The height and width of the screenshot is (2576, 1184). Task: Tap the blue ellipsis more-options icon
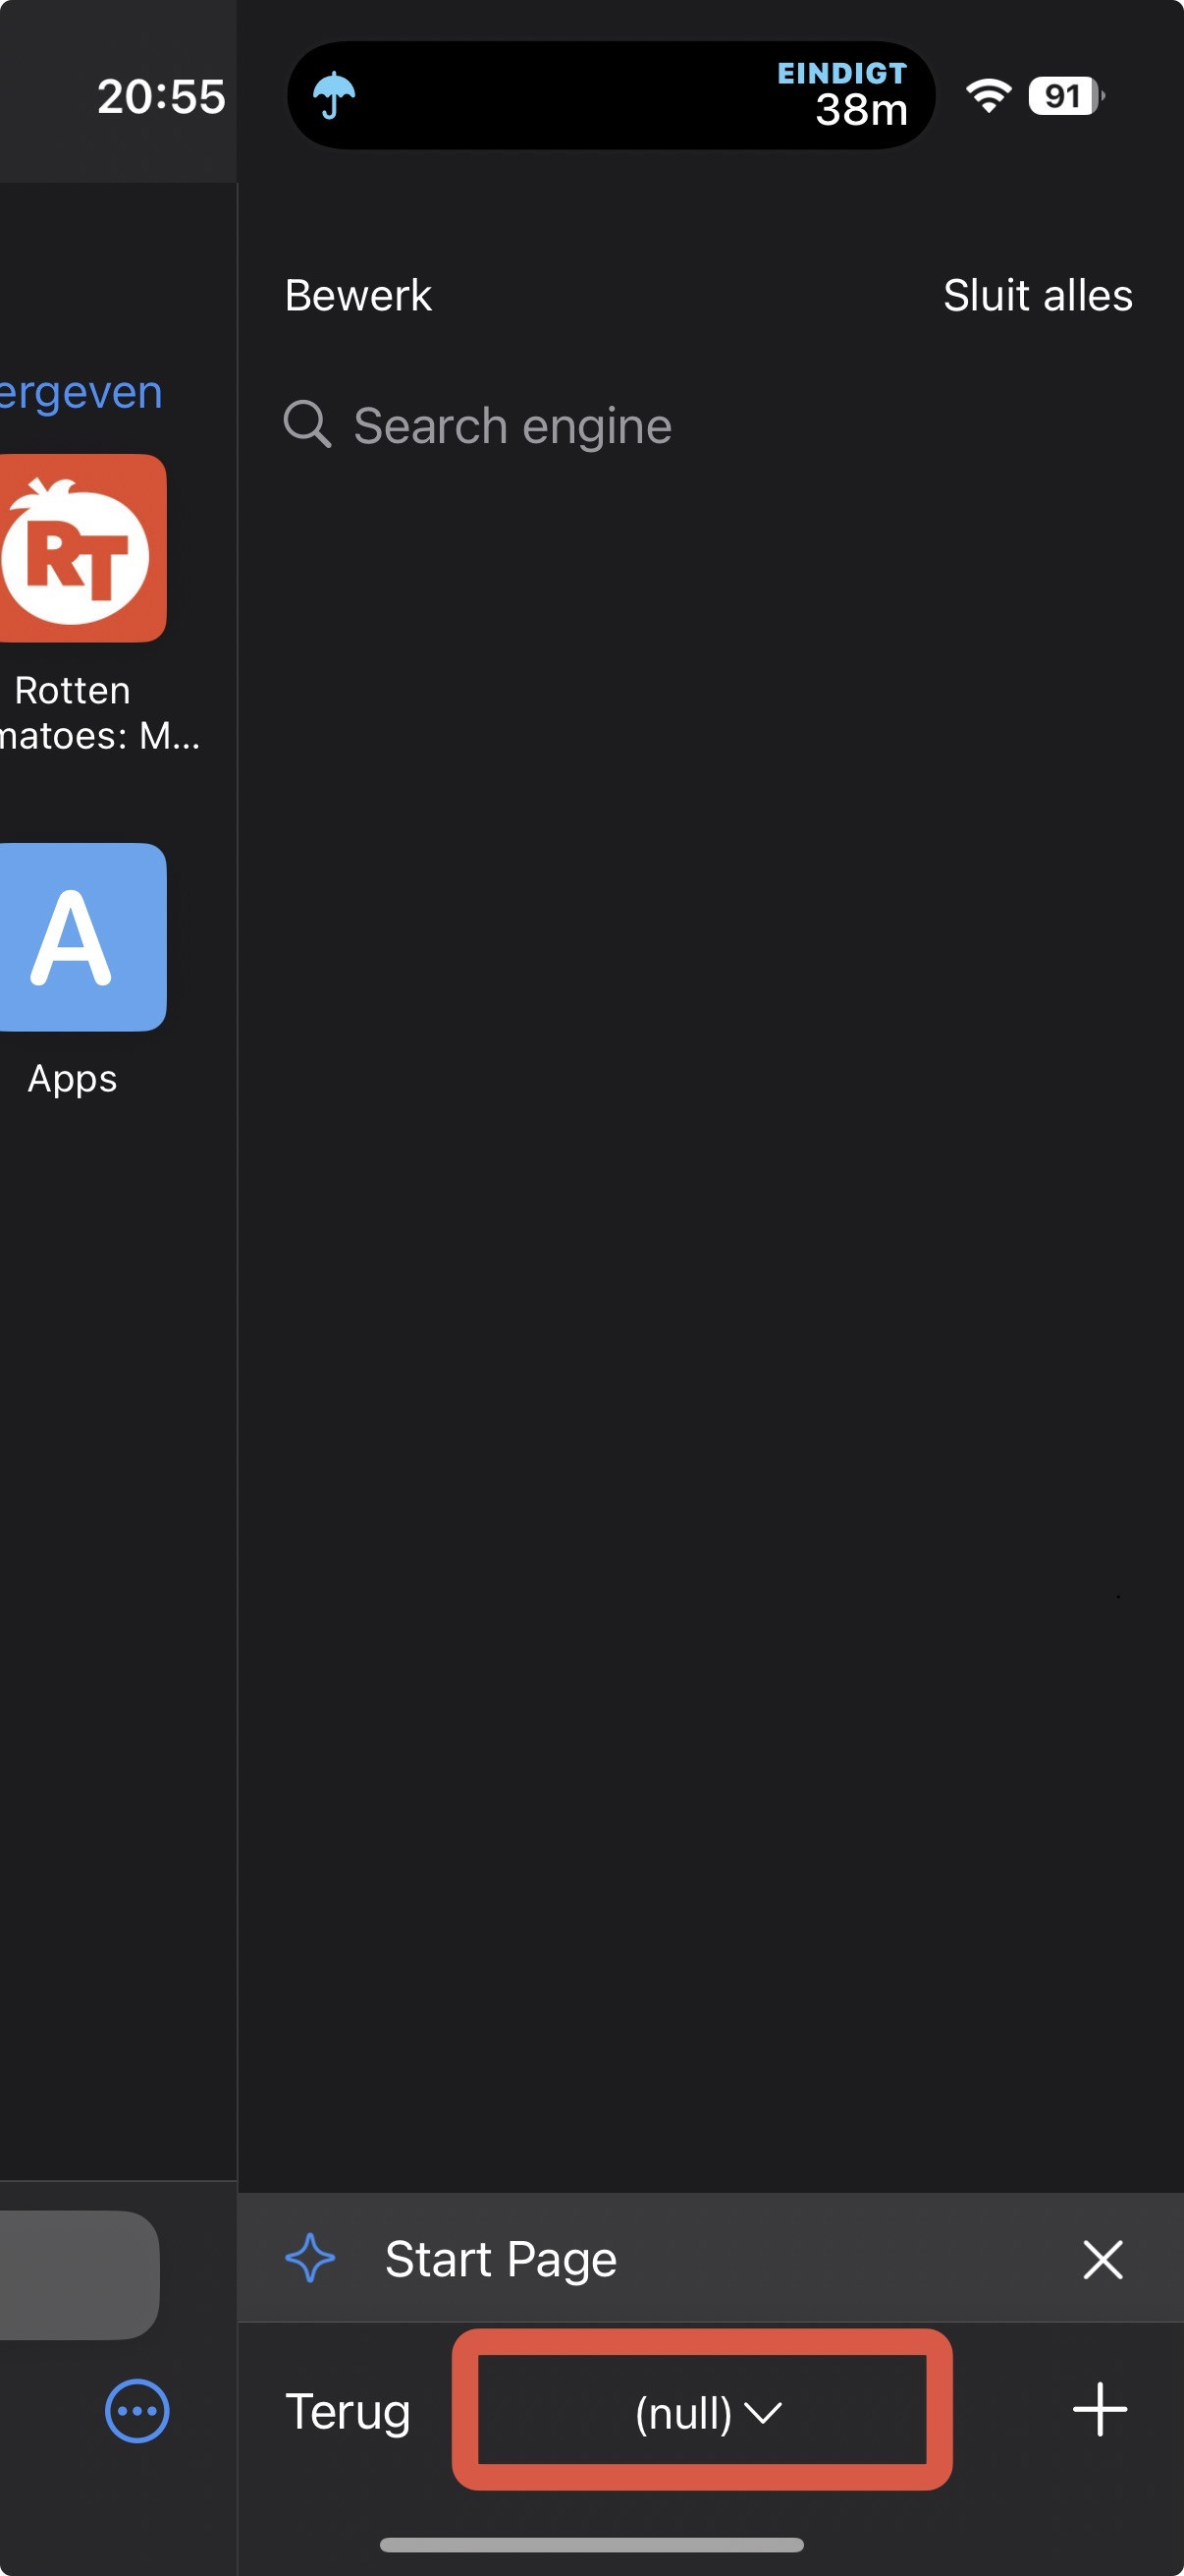point(136,2411)
